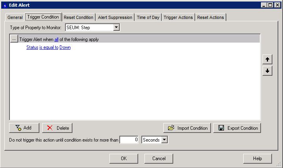This screenshot has height=168, width=283.
Task: Click the Edit Alert title bar icon
Action: point(5,6)
